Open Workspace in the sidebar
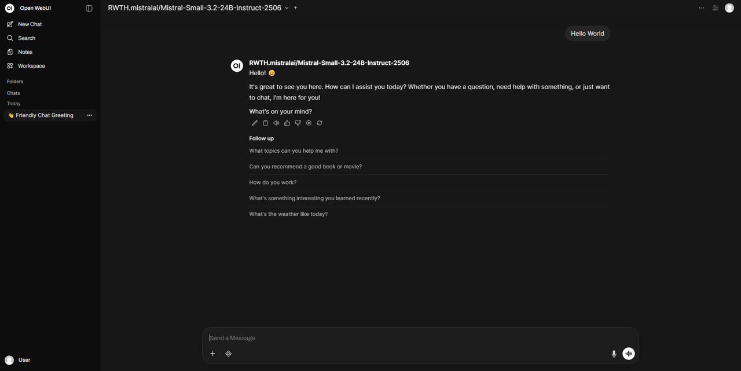This screenshot has width=741, height=371. tap(31, 66)
